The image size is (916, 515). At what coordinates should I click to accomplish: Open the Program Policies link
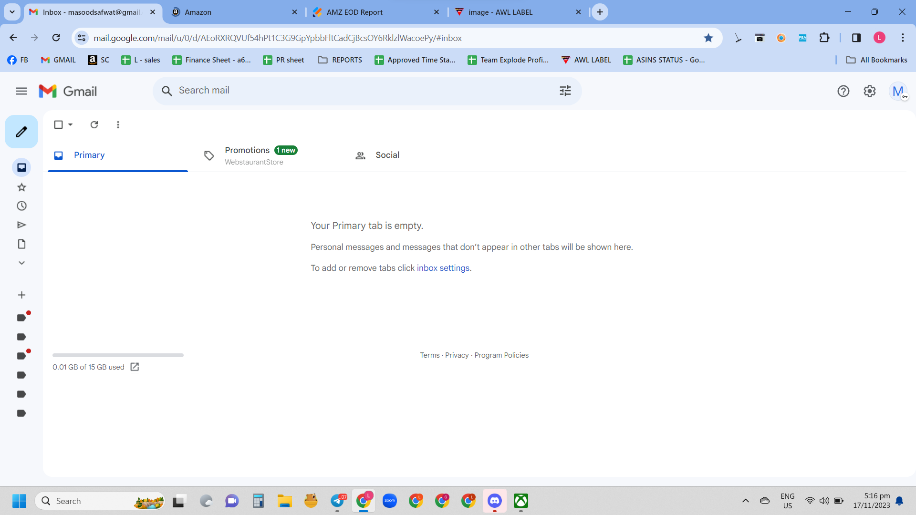click(501, 355)
